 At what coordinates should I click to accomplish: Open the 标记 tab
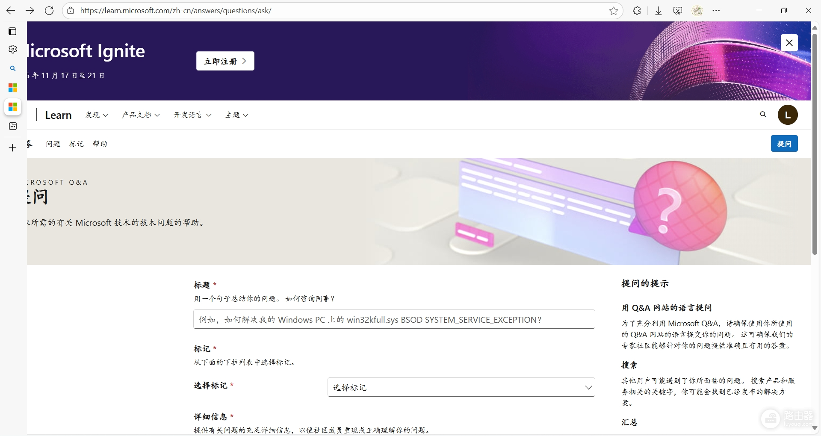pyautogui.click(x=77, y=144)
